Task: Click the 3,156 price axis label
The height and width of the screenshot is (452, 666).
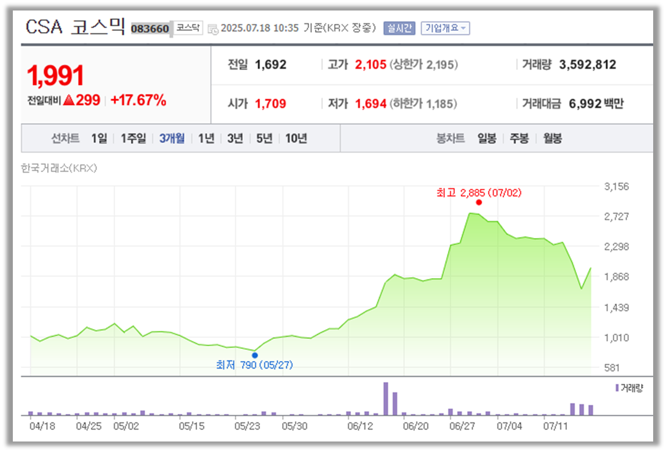Action: pos(617,187)
